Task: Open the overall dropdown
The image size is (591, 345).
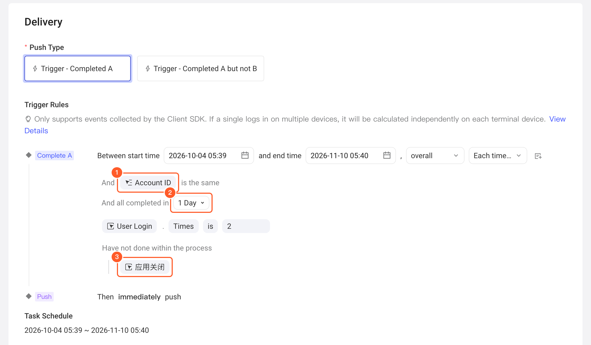Action: [x=435, y=156]
